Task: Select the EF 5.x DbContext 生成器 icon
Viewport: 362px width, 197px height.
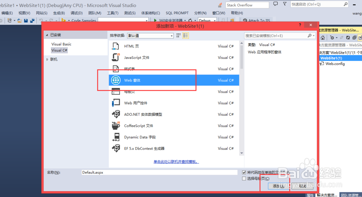Action: [x=116, y=148]
